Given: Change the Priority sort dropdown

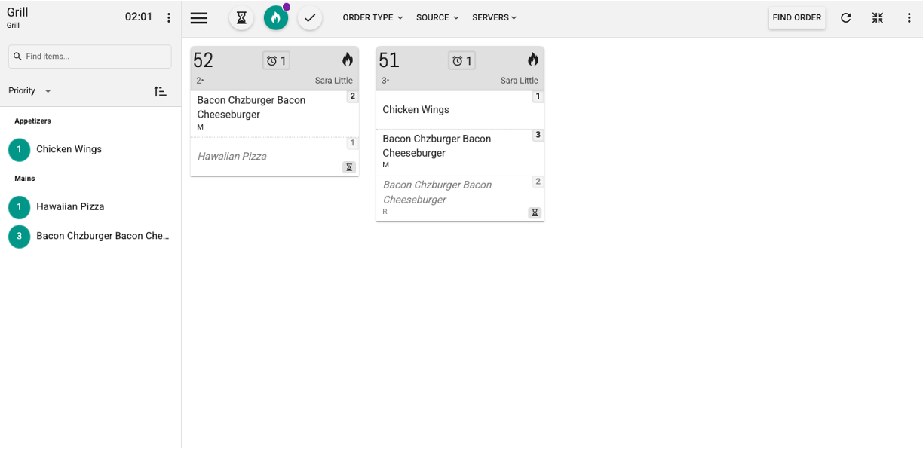Looking at the screenshot, I should tap(30, 91).
